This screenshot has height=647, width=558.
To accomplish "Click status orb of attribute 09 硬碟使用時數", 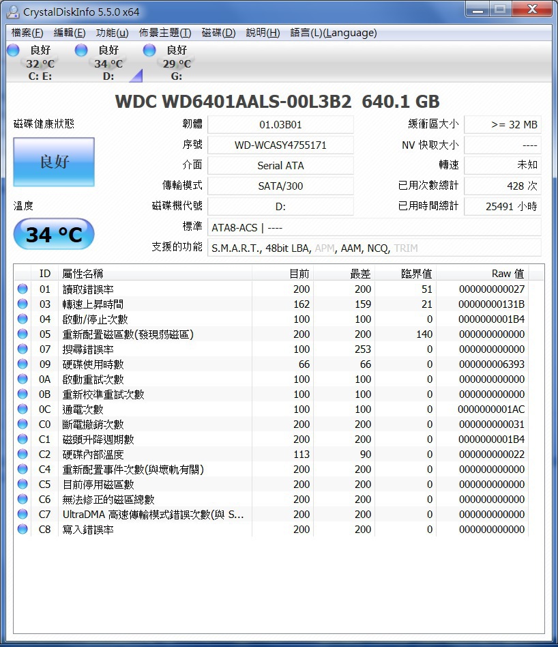I will [23, 364].
